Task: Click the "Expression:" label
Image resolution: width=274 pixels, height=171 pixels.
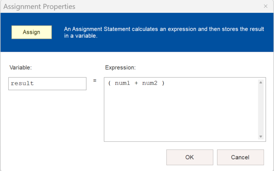Action: [120, 67]
